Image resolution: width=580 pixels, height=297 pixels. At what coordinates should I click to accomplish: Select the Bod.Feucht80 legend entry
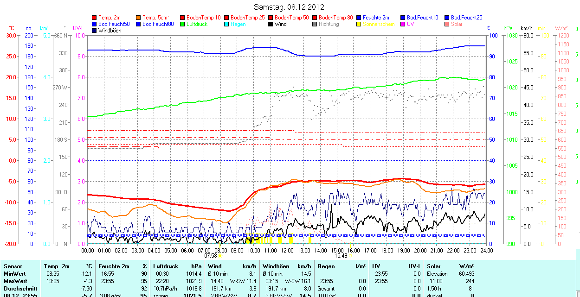pyautogui.click(x=158, y=24)
